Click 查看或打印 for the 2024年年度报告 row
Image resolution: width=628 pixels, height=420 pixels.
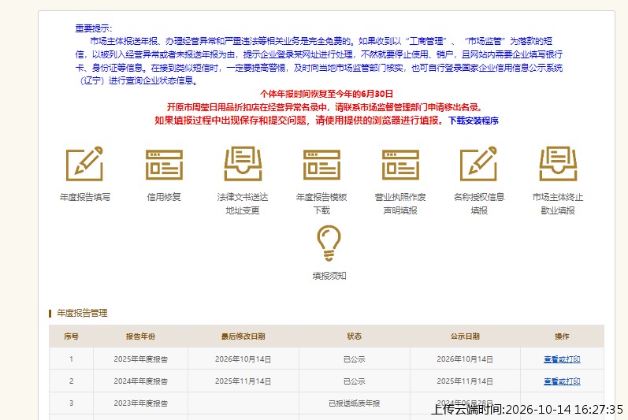(562, 381)
